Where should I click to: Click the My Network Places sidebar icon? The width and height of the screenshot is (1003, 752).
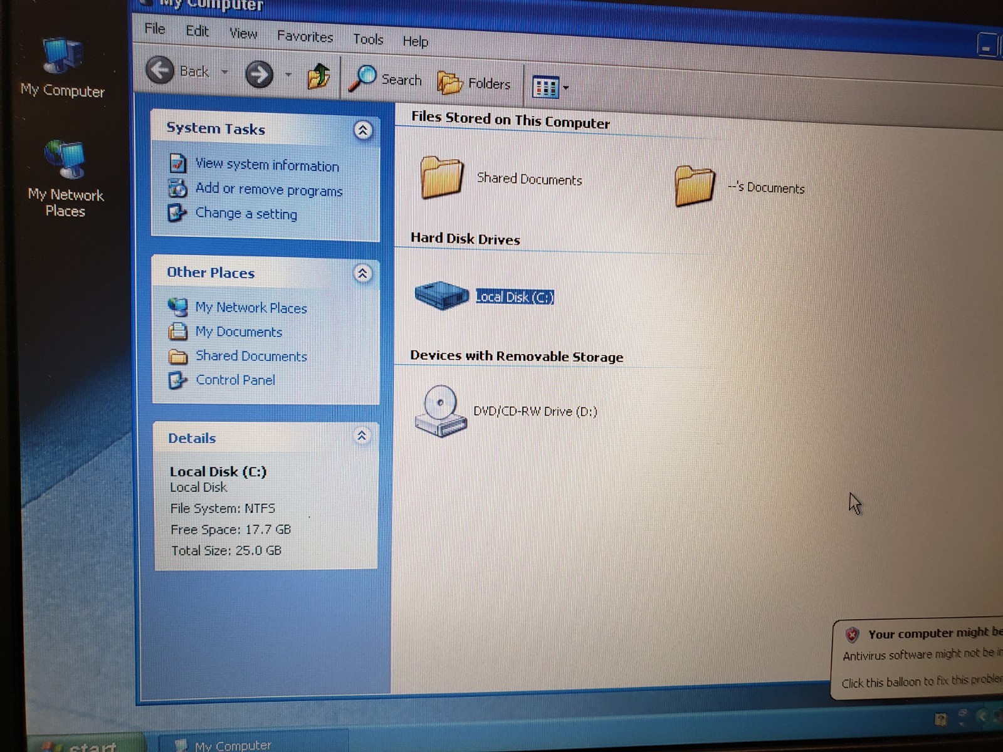(178, 306)
